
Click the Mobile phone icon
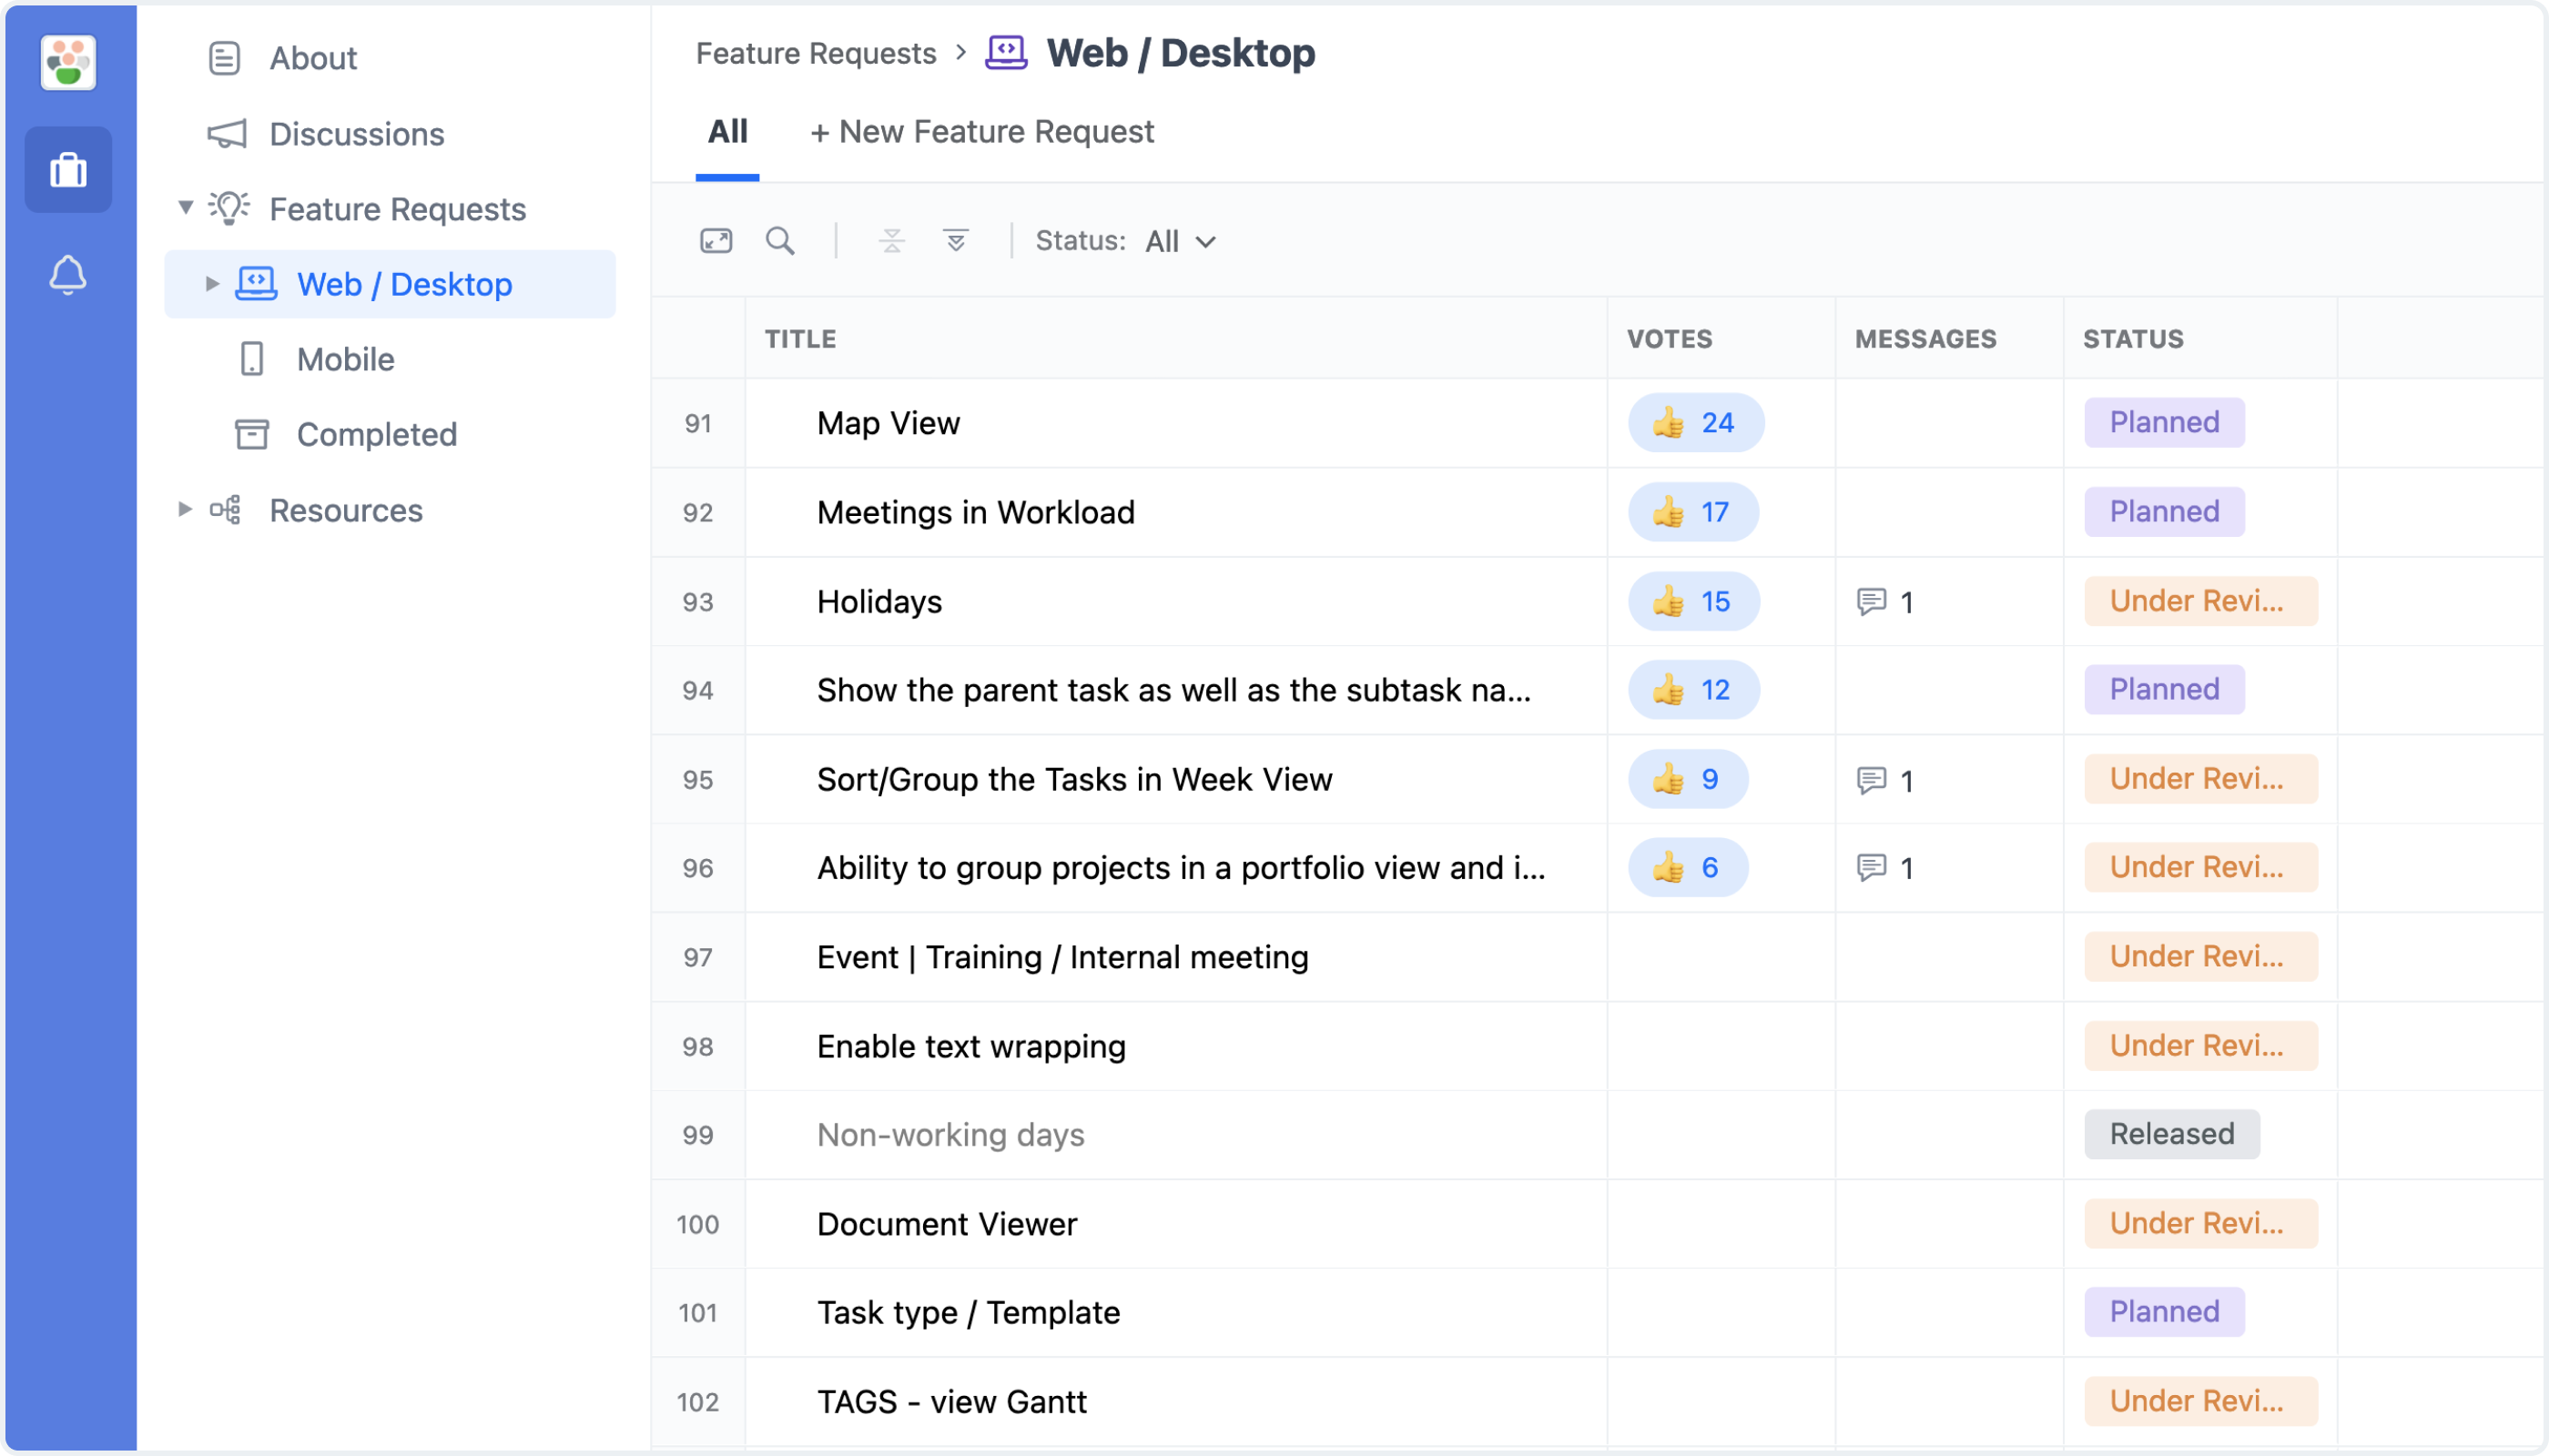tap(252, 359)
